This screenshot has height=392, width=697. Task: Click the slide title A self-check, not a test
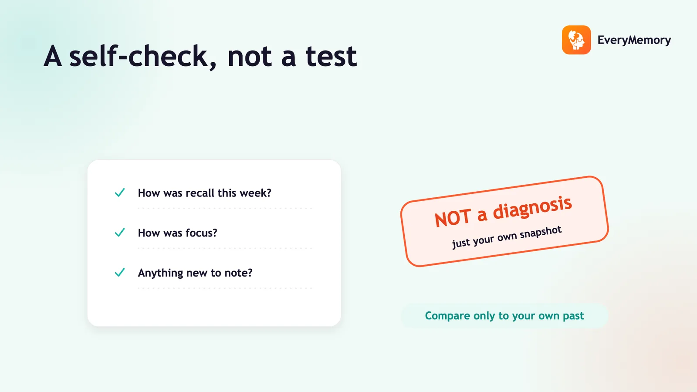(200, 56)
